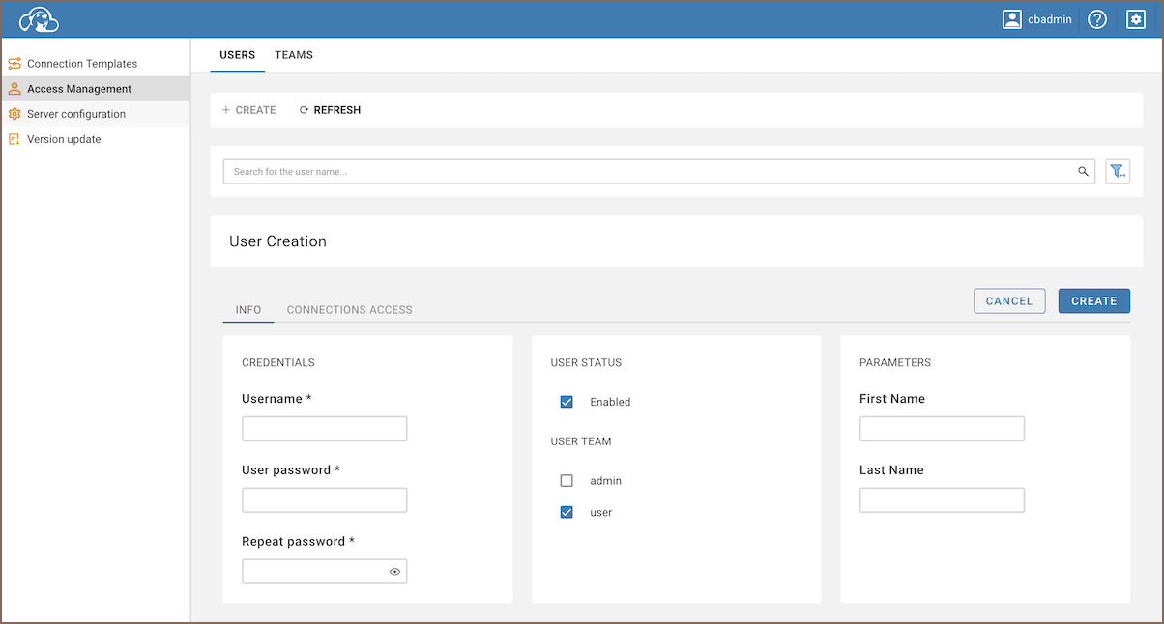
Task: Focus the Username input field
Action: [x=324, y=429]
